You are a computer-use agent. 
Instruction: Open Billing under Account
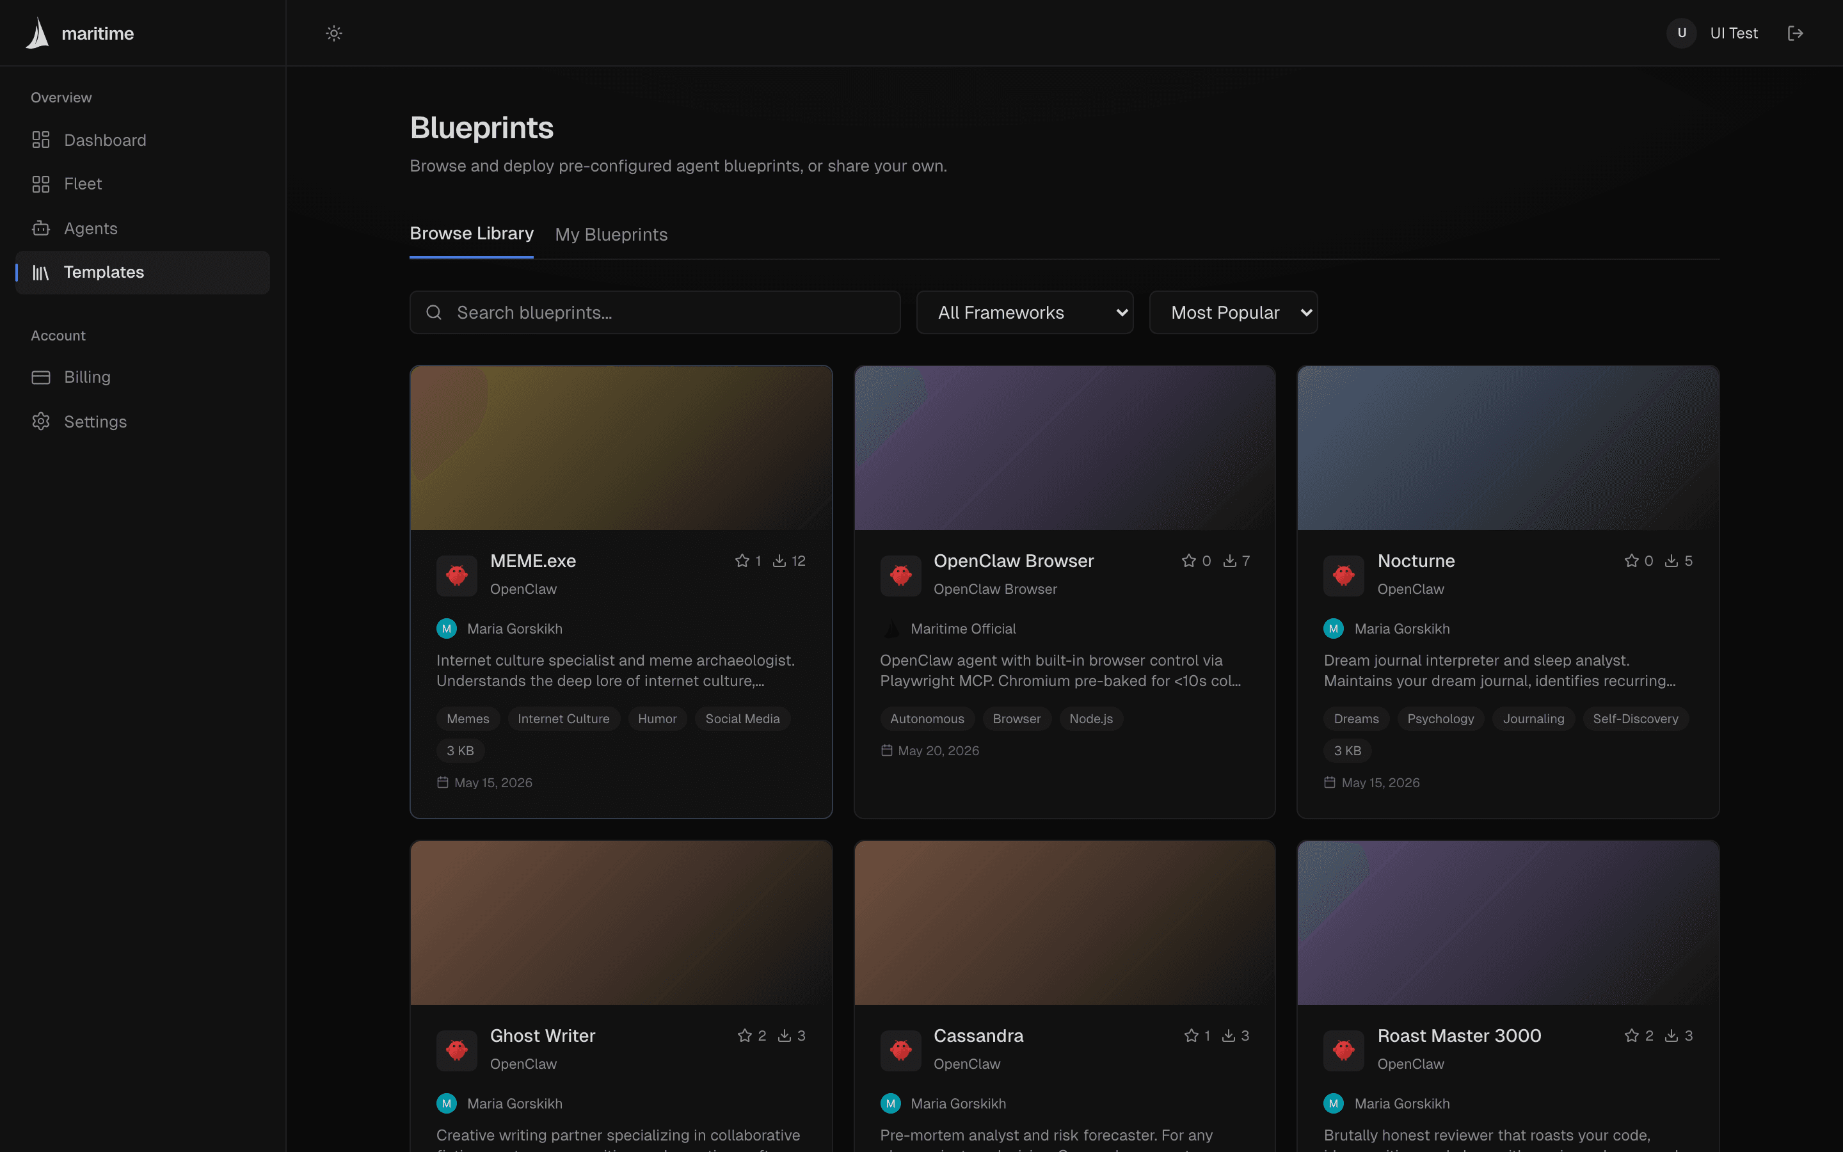143,377
